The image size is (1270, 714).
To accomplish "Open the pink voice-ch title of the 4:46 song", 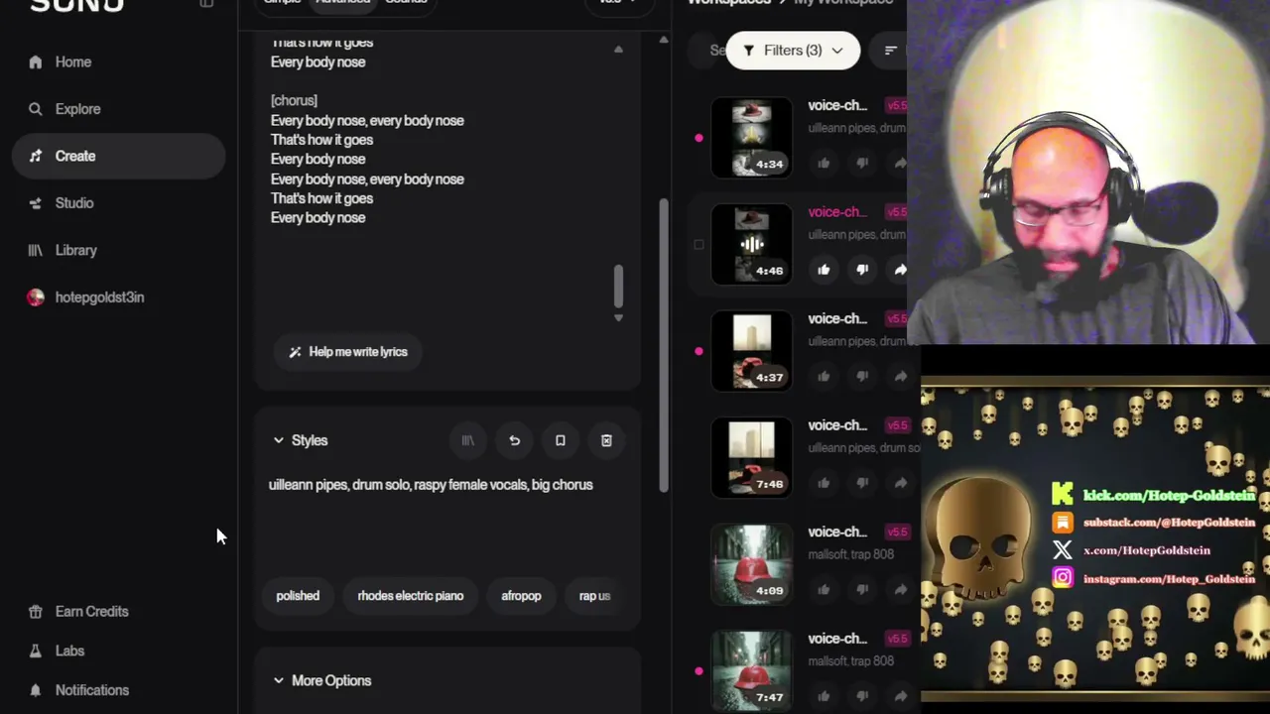I will pos(837,212).
